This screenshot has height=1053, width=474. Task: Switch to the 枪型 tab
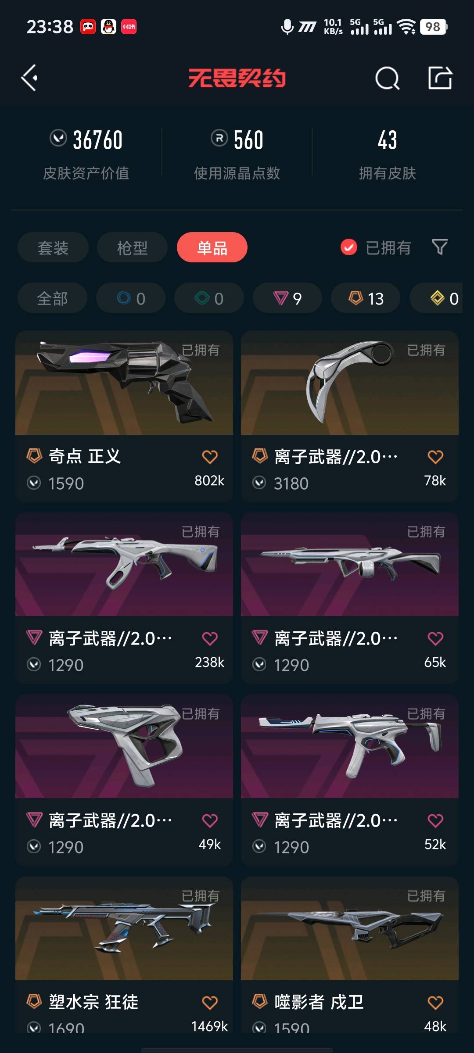click(x=132, y=247)
